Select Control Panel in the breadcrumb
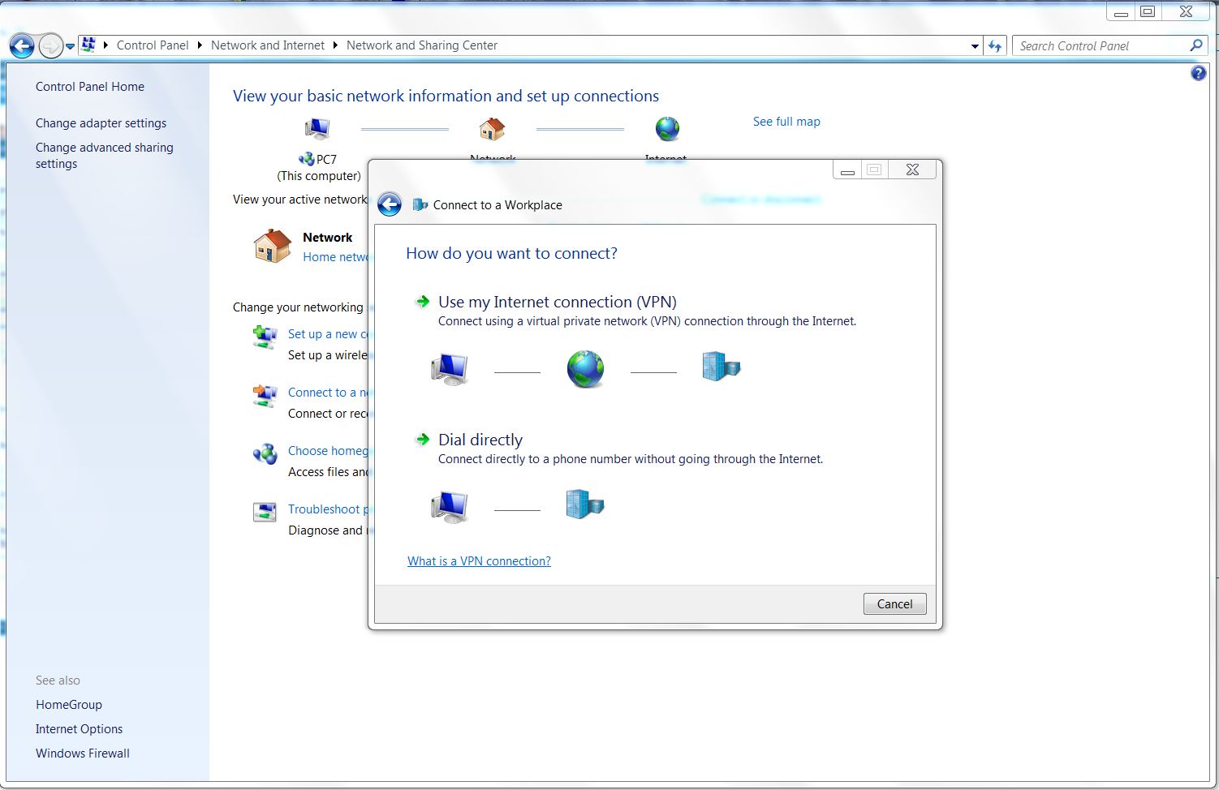The height and width of the screenshot is (790, 1219). coord(153,45)
